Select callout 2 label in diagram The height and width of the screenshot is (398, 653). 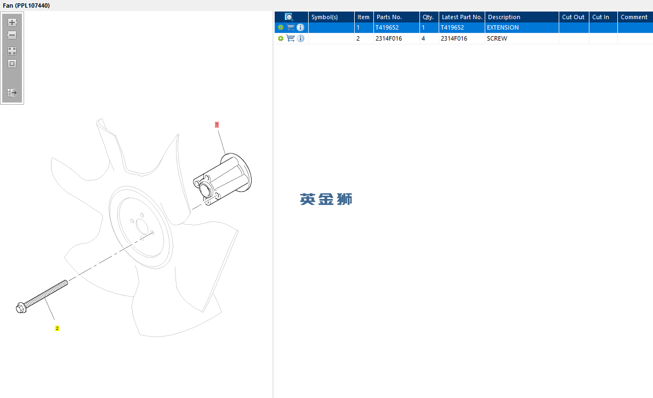pyautogui.click(x=57, y=328)
